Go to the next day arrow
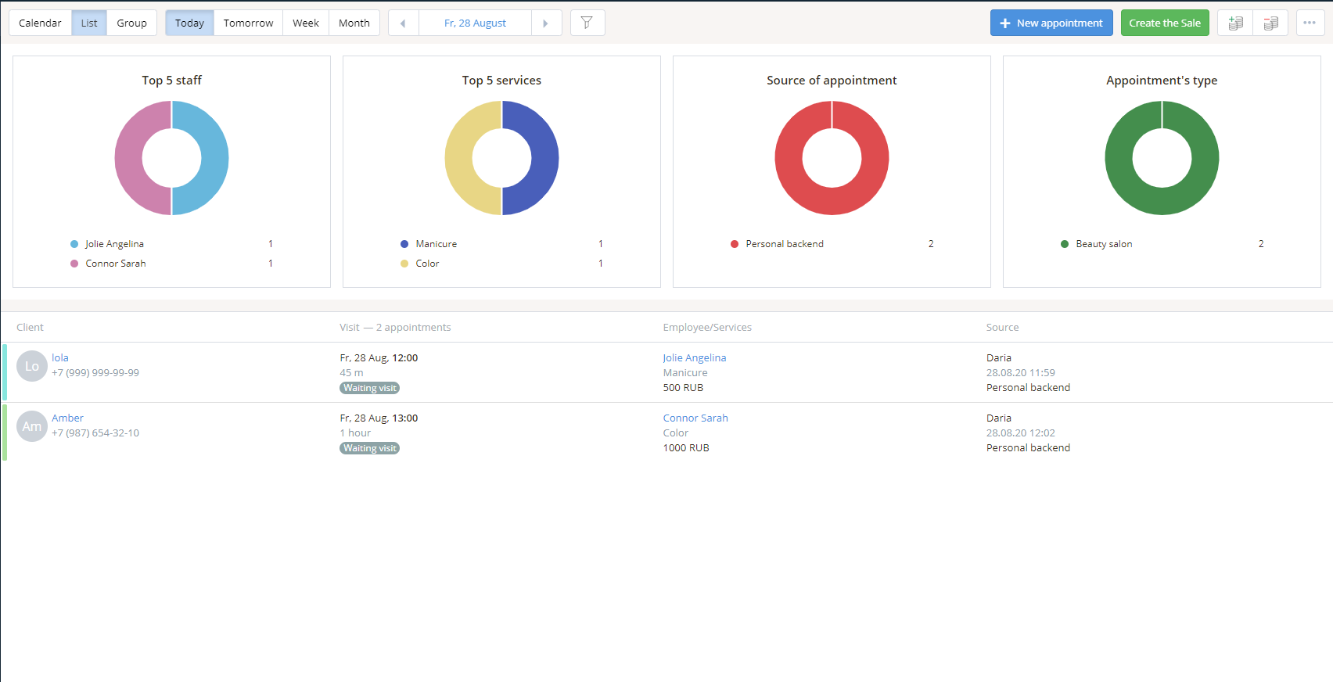Screen dimensions: 1333x682 546,23
